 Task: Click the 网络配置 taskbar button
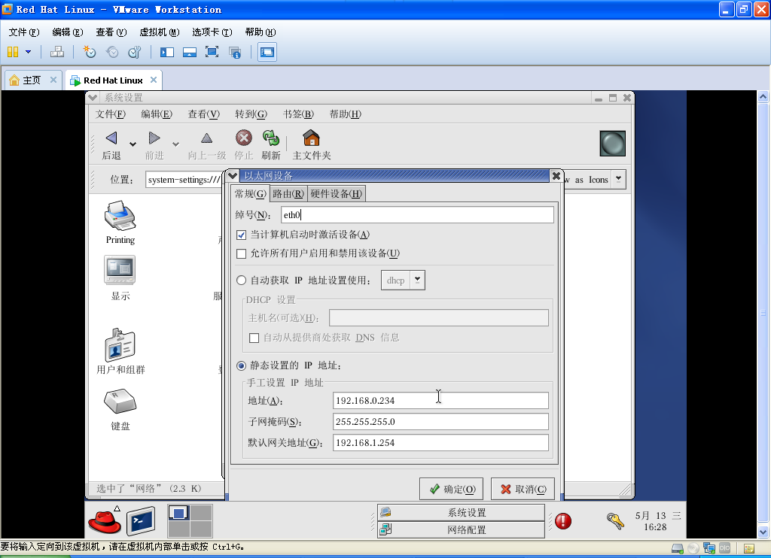coord(461,529)
